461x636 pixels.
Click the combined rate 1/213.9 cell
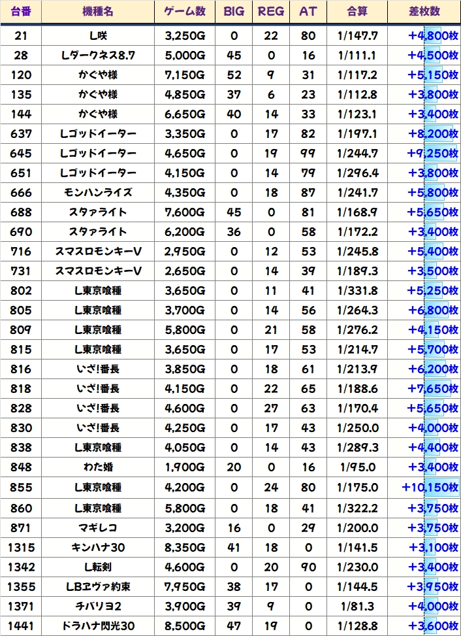[357, 369]
